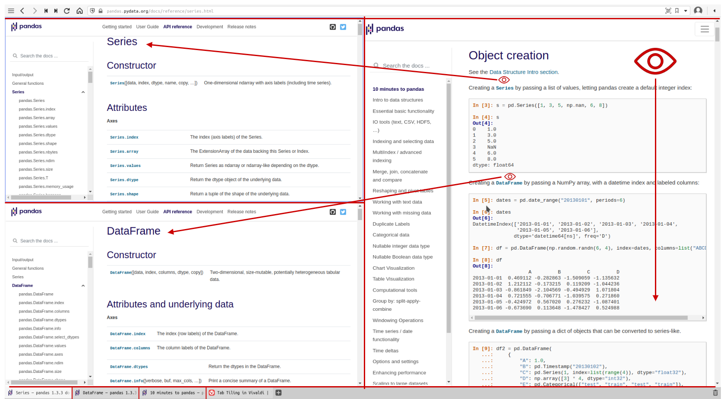Click pandas logo in DataFrame pane
The height and width of the screenshot is (399, 726).
27,211
